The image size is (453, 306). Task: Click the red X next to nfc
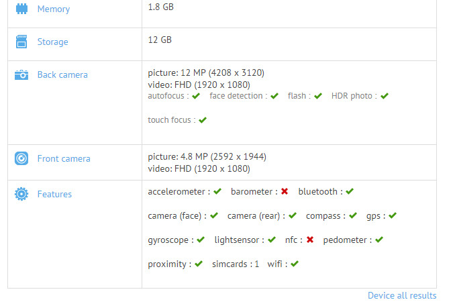tap(309, 240)
